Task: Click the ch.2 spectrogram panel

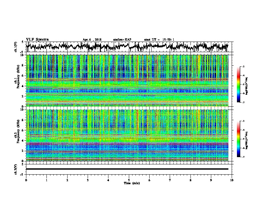Action: click(x=127, y=135)
